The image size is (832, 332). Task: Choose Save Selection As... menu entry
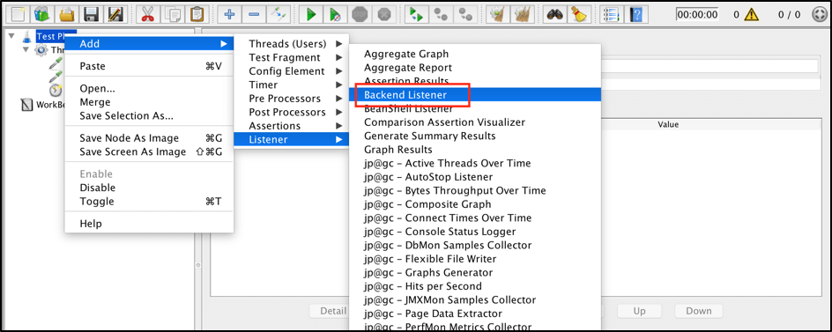[149, 115]
